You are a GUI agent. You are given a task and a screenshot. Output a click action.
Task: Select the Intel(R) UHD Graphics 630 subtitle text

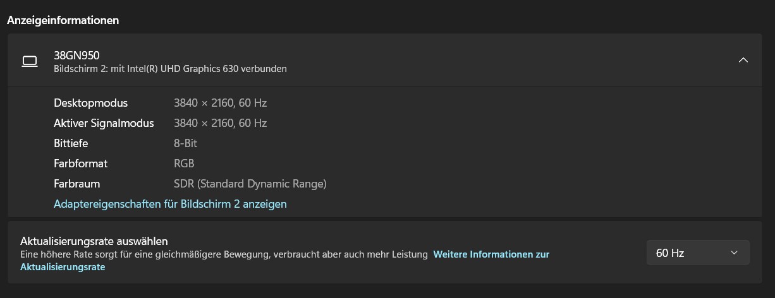170,68
